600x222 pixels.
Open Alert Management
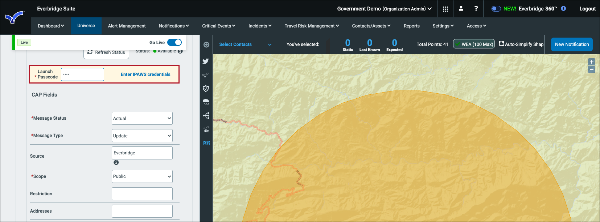tap(127, 26)
